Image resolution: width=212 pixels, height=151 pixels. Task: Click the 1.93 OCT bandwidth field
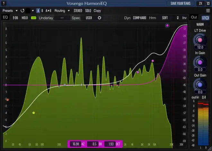tap(111, 144)
